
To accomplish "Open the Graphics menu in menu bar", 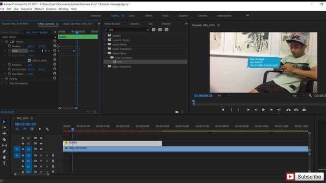I will pos(51,9).
